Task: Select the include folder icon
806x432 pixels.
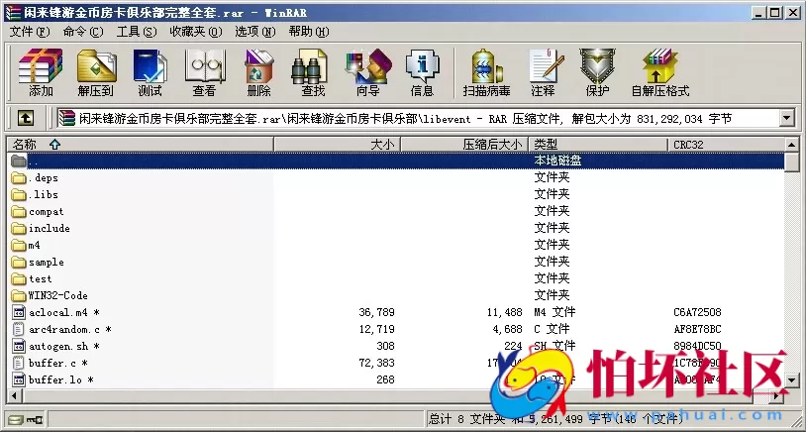Action: point(19,228)
